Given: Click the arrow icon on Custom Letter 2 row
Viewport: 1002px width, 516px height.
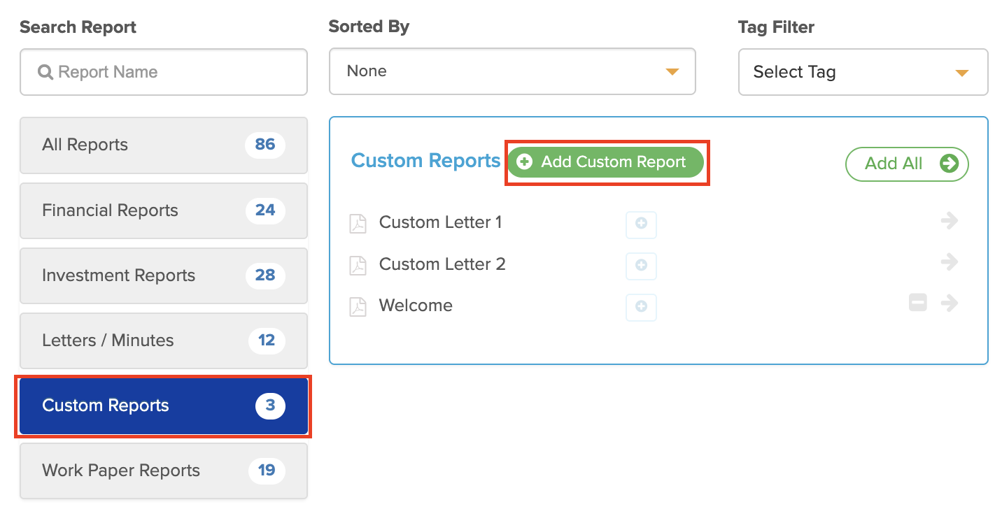Looking at the screenshot, I should 950,262.
